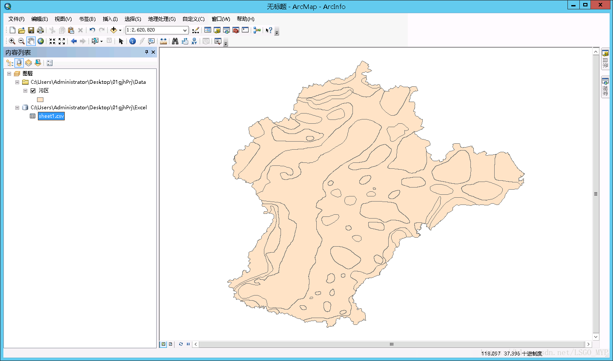
Task: Open the Viewer window magnifier icon
Action: (x=218, y=41)
